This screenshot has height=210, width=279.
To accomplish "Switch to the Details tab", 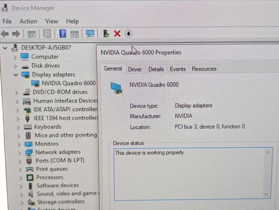I will click(x=156, y=69).
